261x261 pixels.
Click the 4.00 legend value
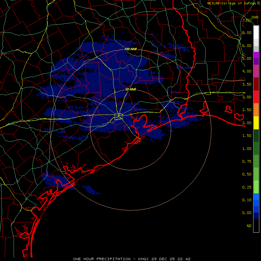point(247,71)
